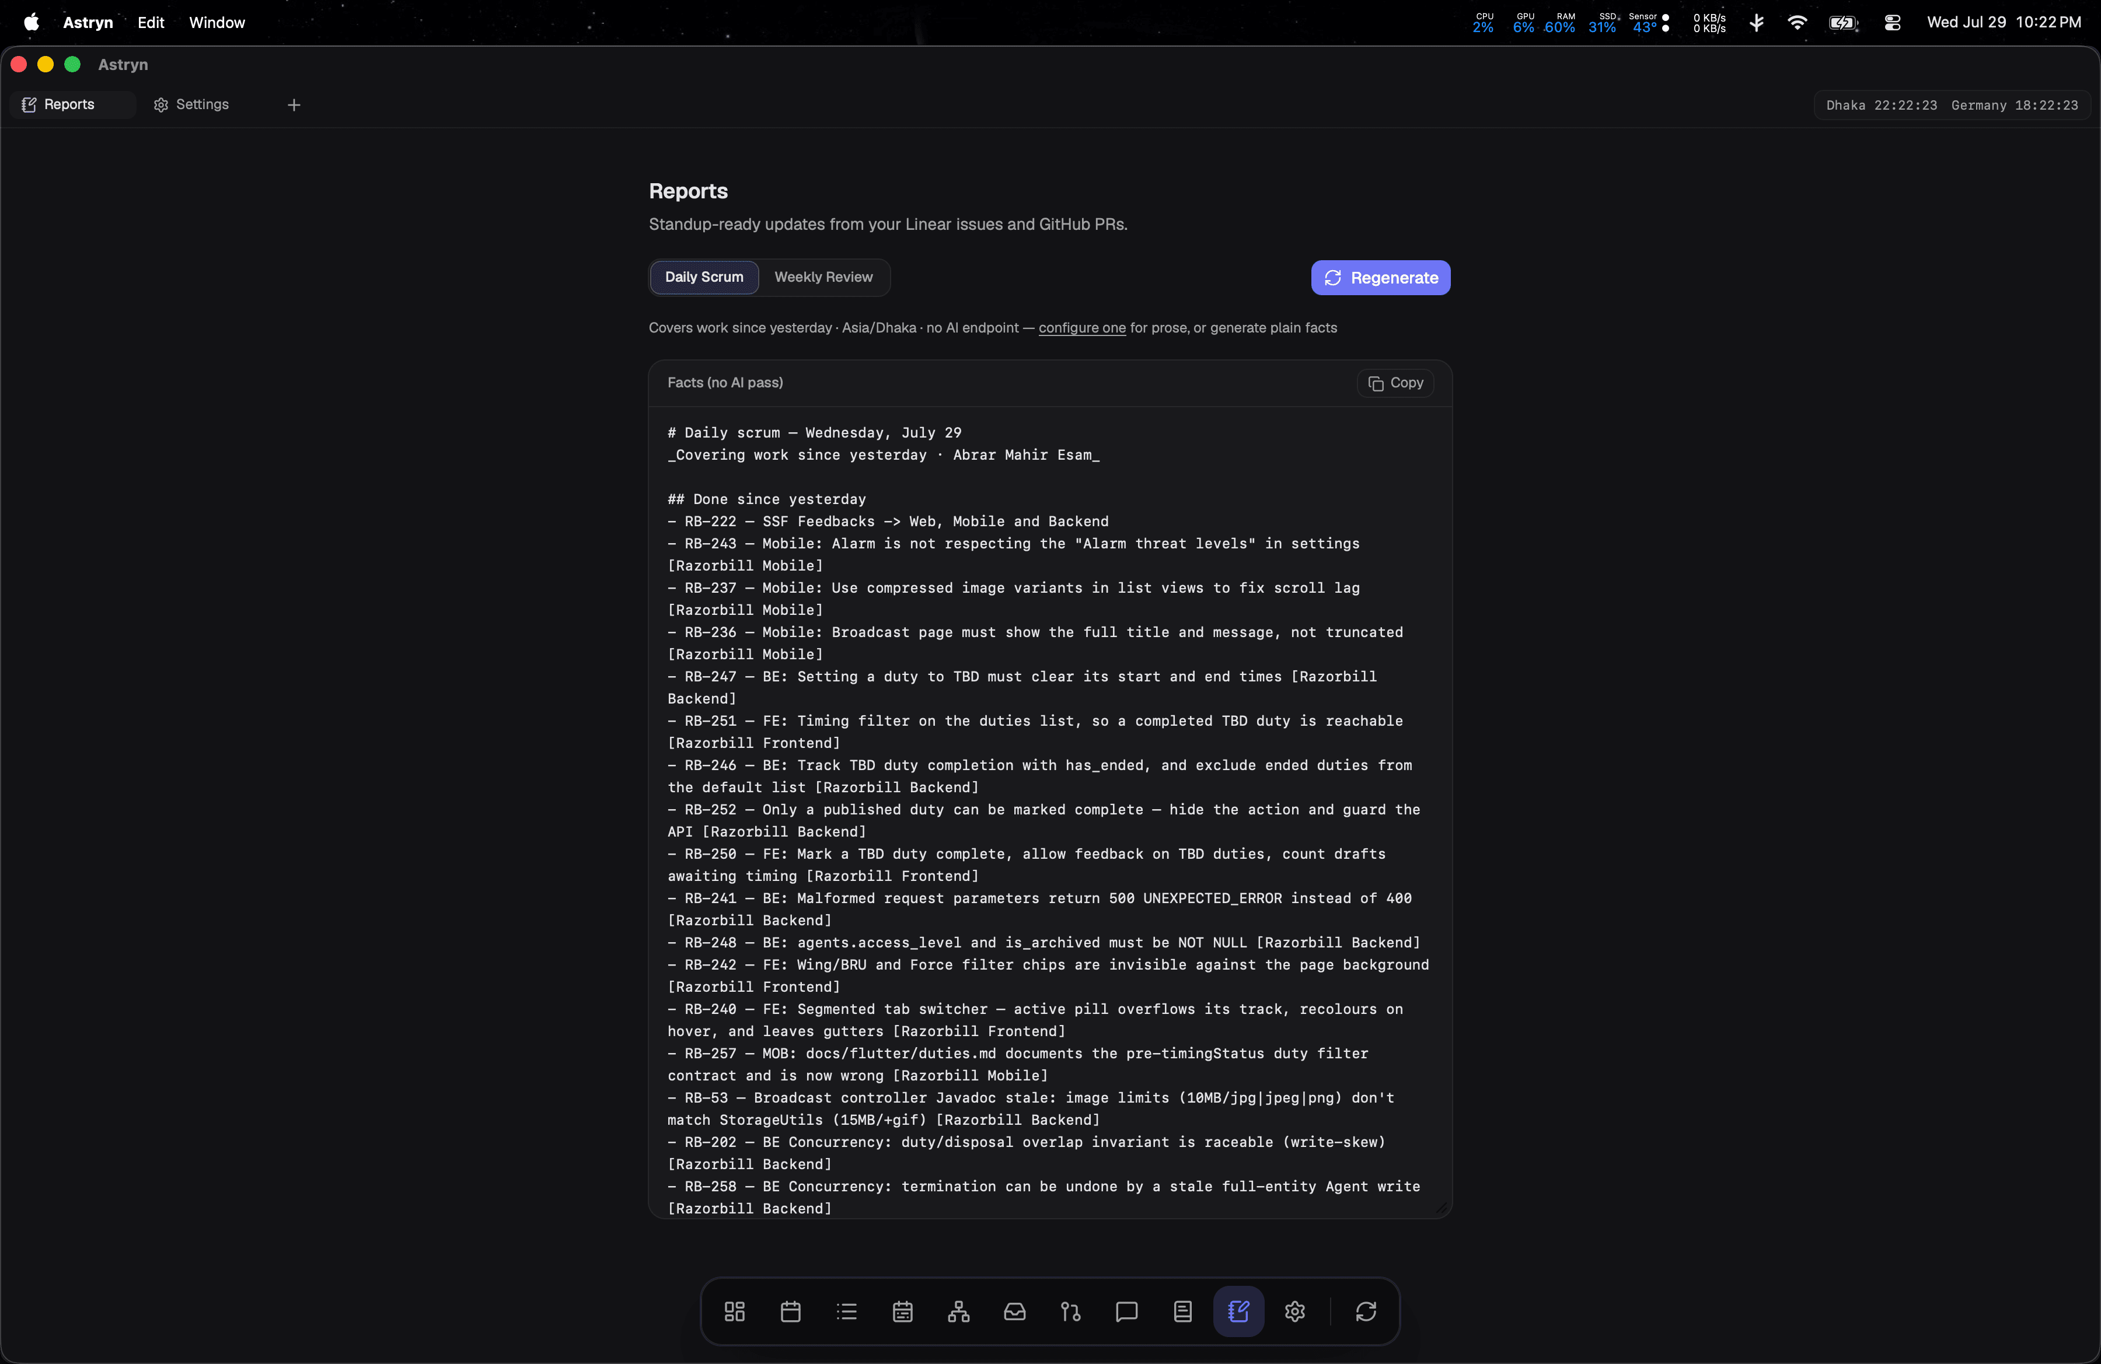Click the 'RB-243 — Mobile: Alarm' line
The width and height of the screenshot is (2101, 1364).
tap(1013, 554)
